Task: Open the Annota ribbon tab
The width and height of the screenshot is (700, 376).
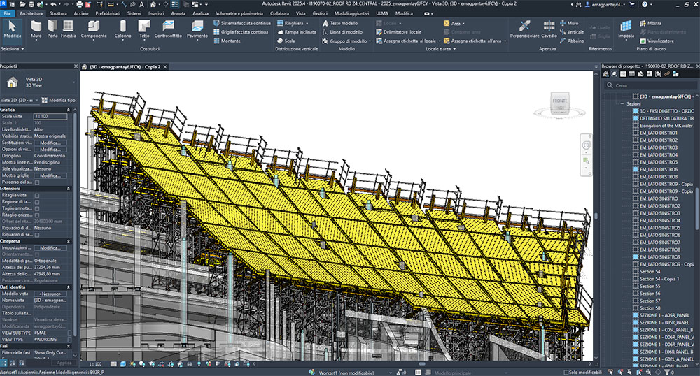Action: (178, 13)
